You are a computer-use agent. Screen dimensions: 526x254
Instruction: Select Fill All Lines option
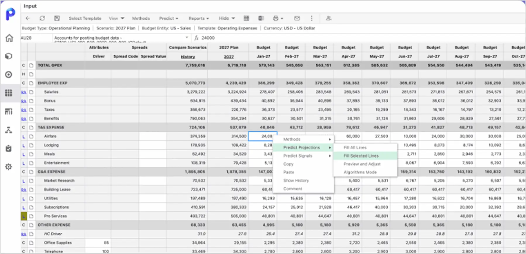tap(365, 147)
